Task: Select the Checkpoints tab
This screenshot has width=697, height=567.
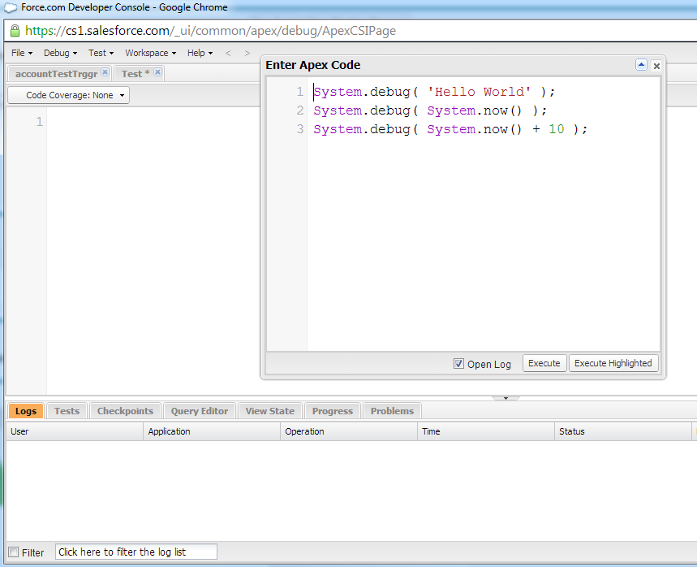Action: tap(125, 411)
